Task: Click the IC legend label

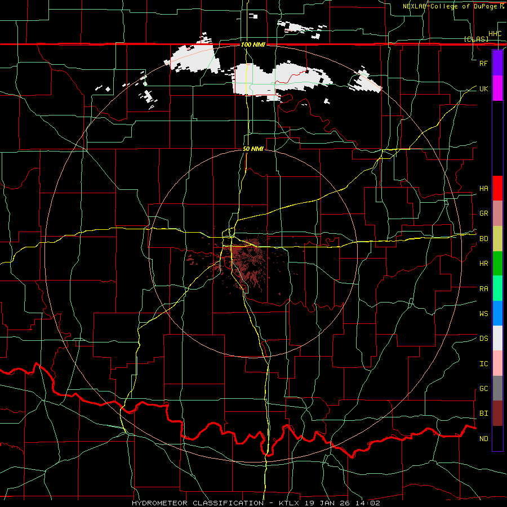Action: click(x=483, y=364)
